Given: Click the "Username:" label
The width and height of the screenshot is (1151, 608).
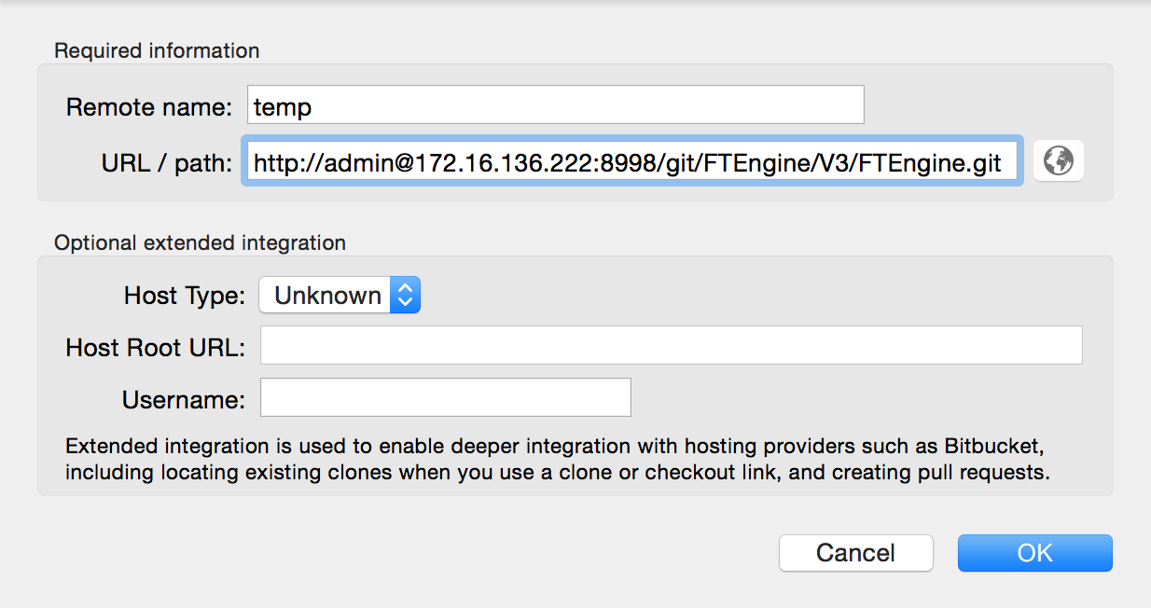Looking at the screenshot, I should tap(184, 400).
